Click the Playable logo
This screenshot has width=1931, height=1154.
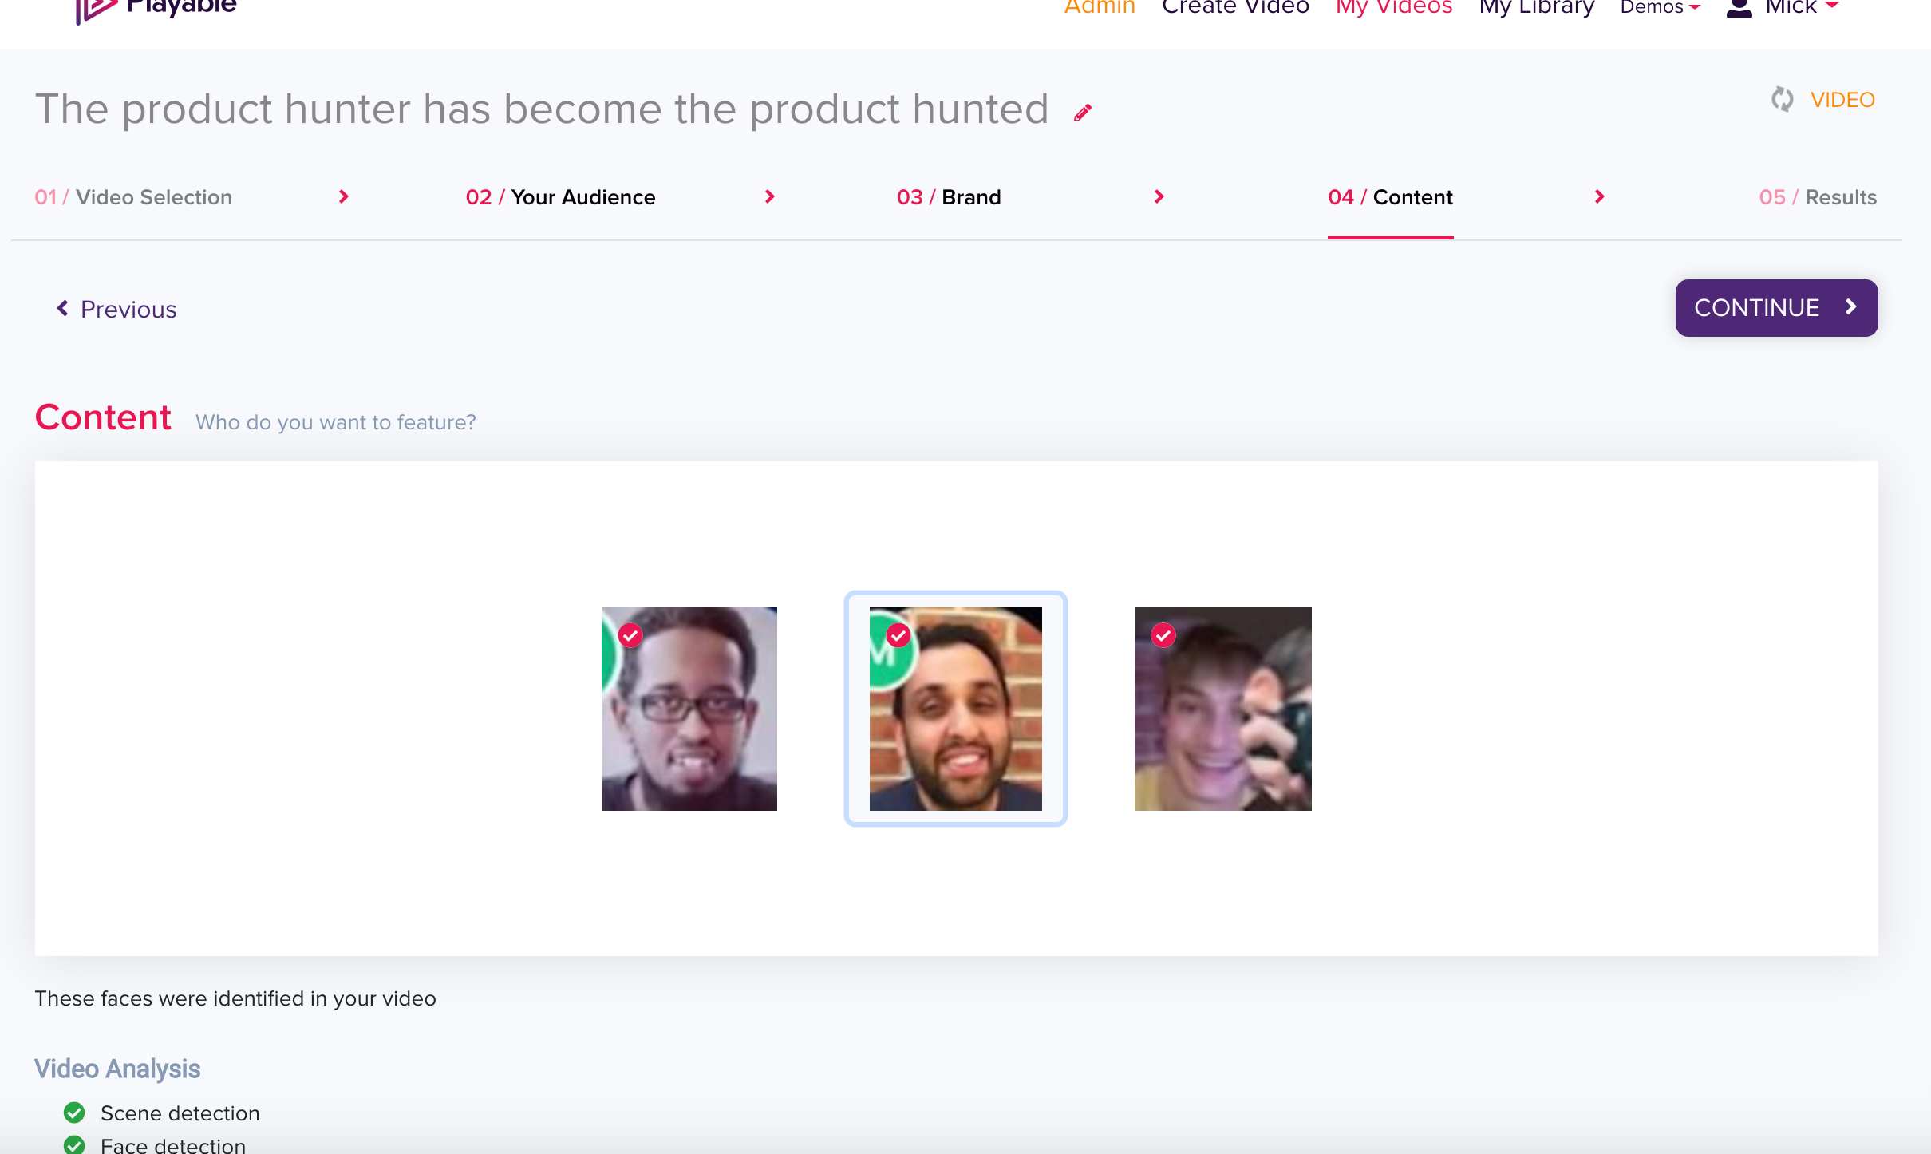pyautogui.click(x=156, y=8)
